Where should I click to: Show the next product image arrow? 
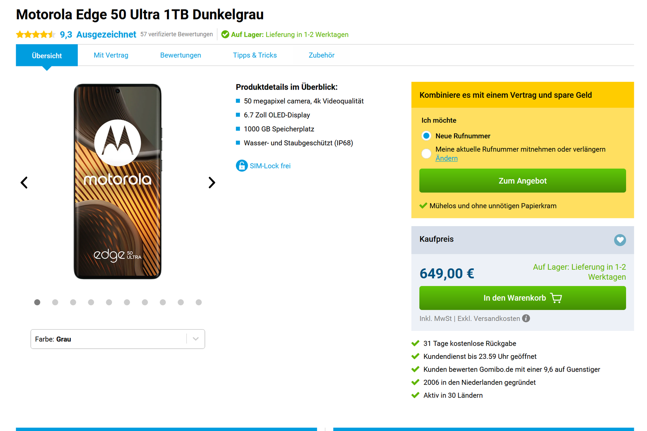(212, 182)
